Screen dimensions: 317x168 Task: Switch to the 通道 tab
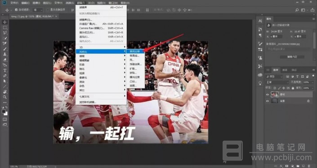(x=285, y=70)
